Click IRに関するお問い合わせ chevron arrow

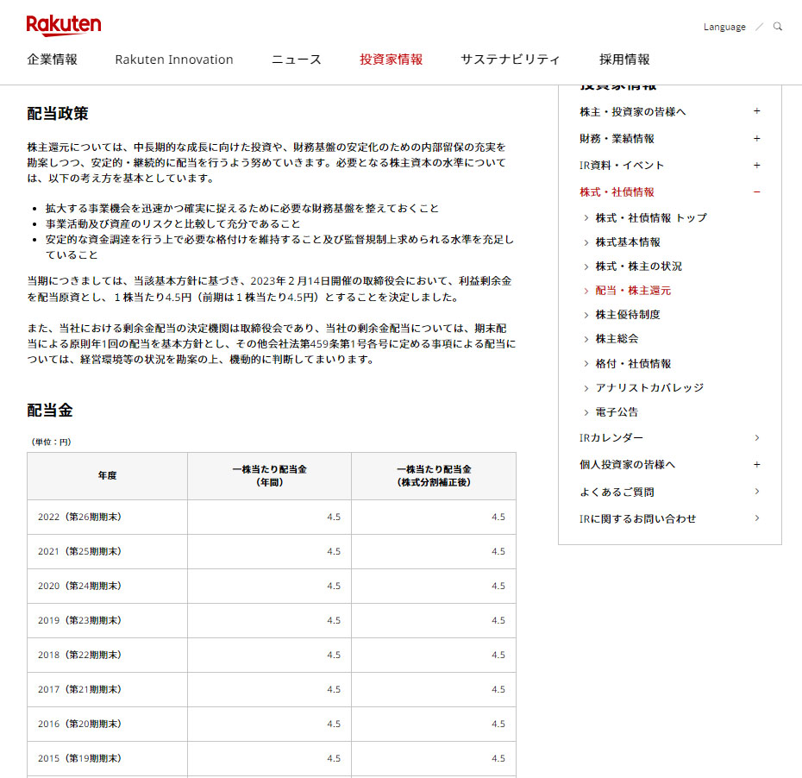pyautogui.click(x=756, y=518)
